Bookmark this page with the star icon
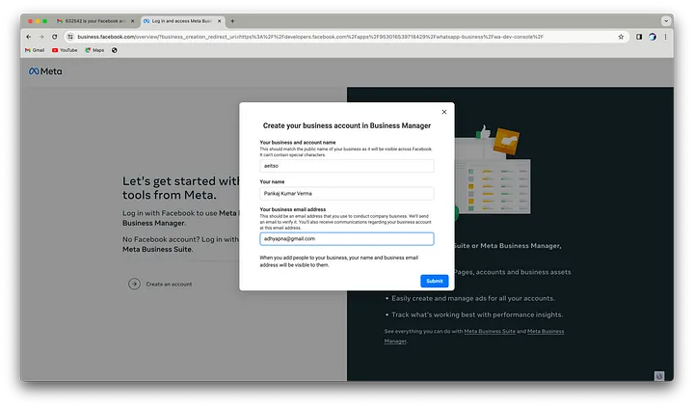This screenshot has height=408, width=694. click(621, 37)
